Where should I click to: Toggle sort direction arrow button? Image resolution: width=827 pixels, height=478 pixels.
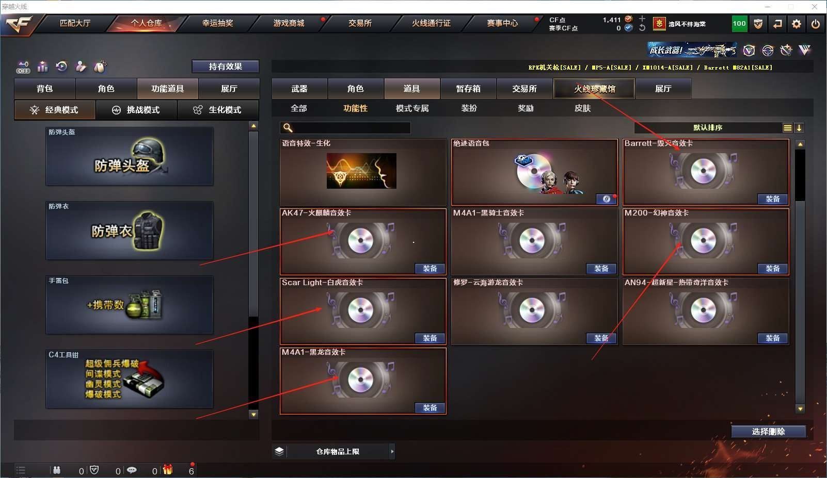click(799, 128)
